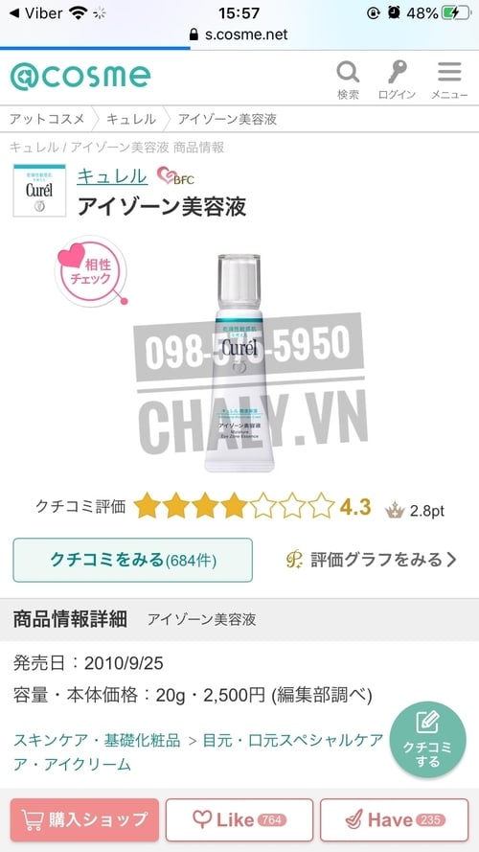
Task: Expand 評価グラフをみる chevron
Action: coord(372,560)
